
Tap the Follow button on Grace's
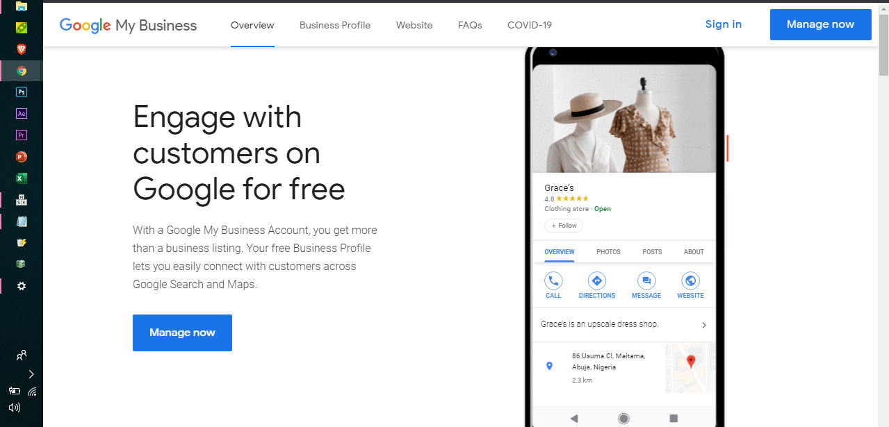(x=564, y=226)
